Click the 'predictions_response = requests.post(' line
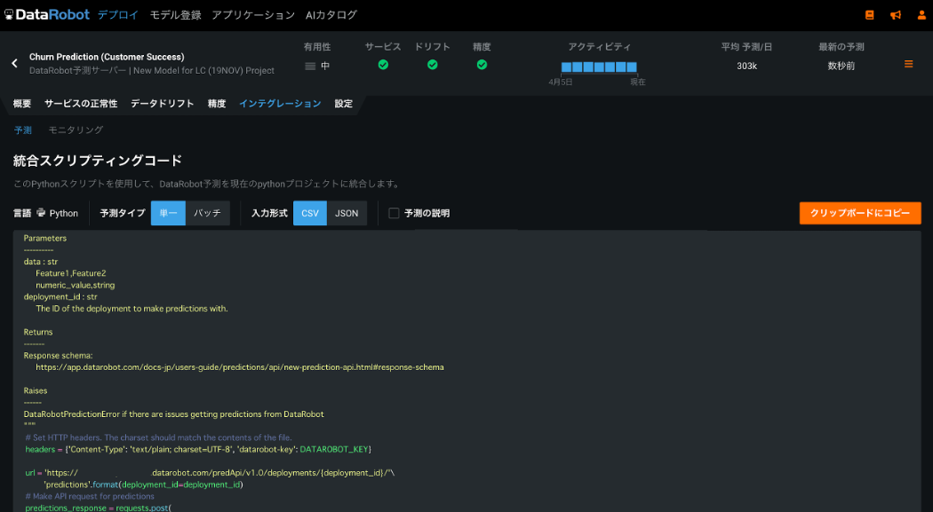933x512 pixels. (98, 508)
